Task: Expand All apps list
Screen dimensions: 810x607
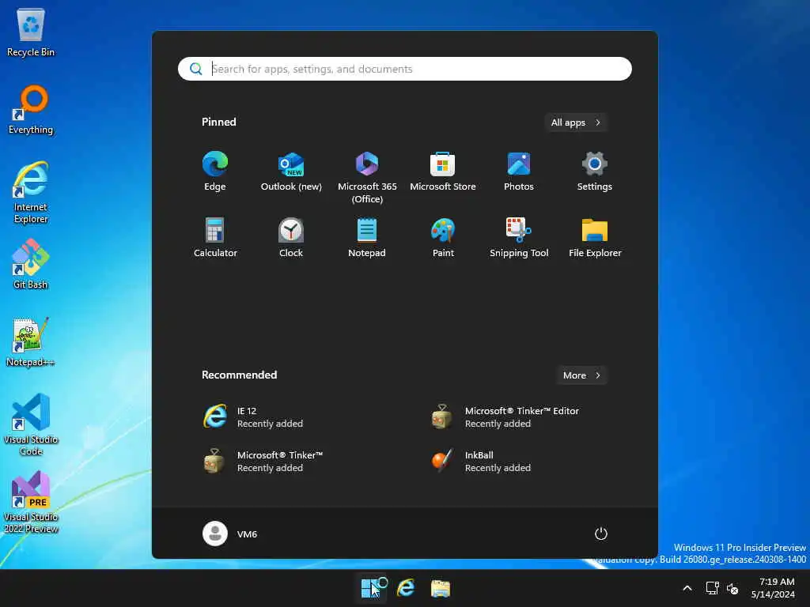Action: point(576,123)
